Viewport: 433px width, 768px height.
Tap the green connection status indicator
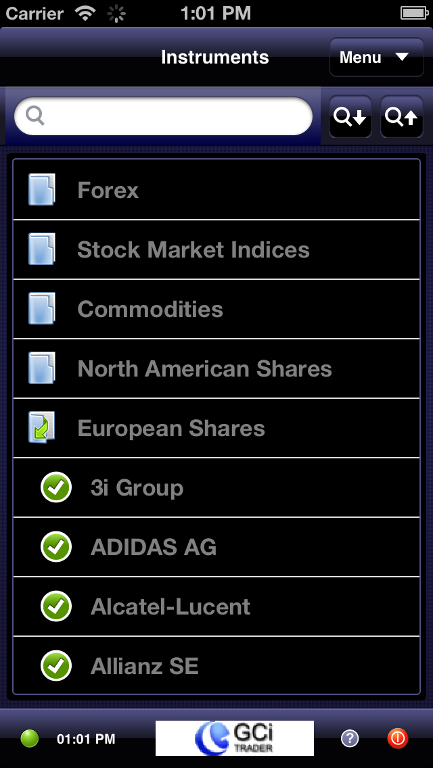tap(30, 738)
